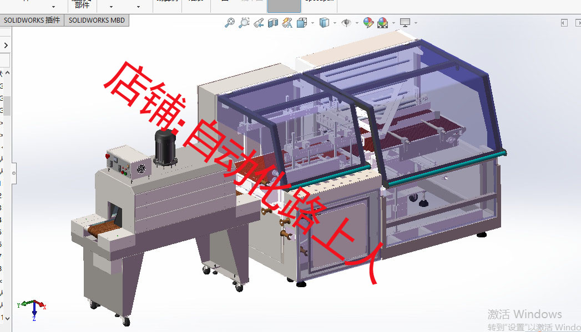
Task: Expand the left panel chevron arrow
Action: pos(6,45)
